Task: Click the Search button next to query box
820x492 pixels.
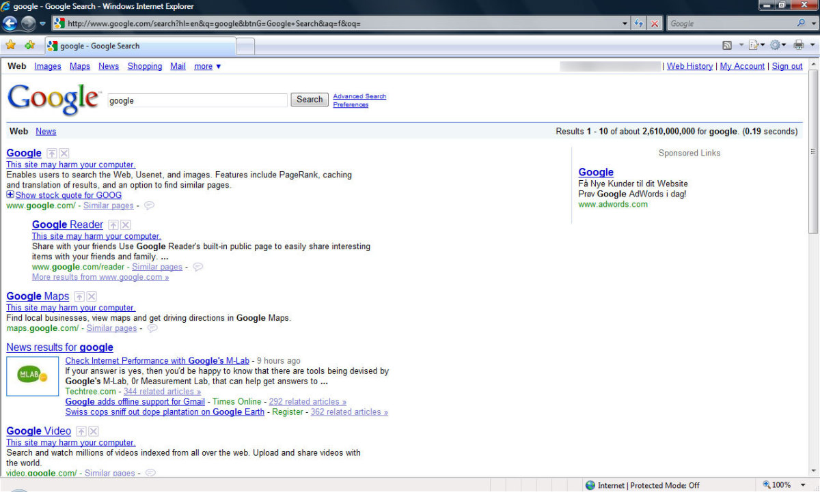Action: pyautogui.click(x=310, y=100)
